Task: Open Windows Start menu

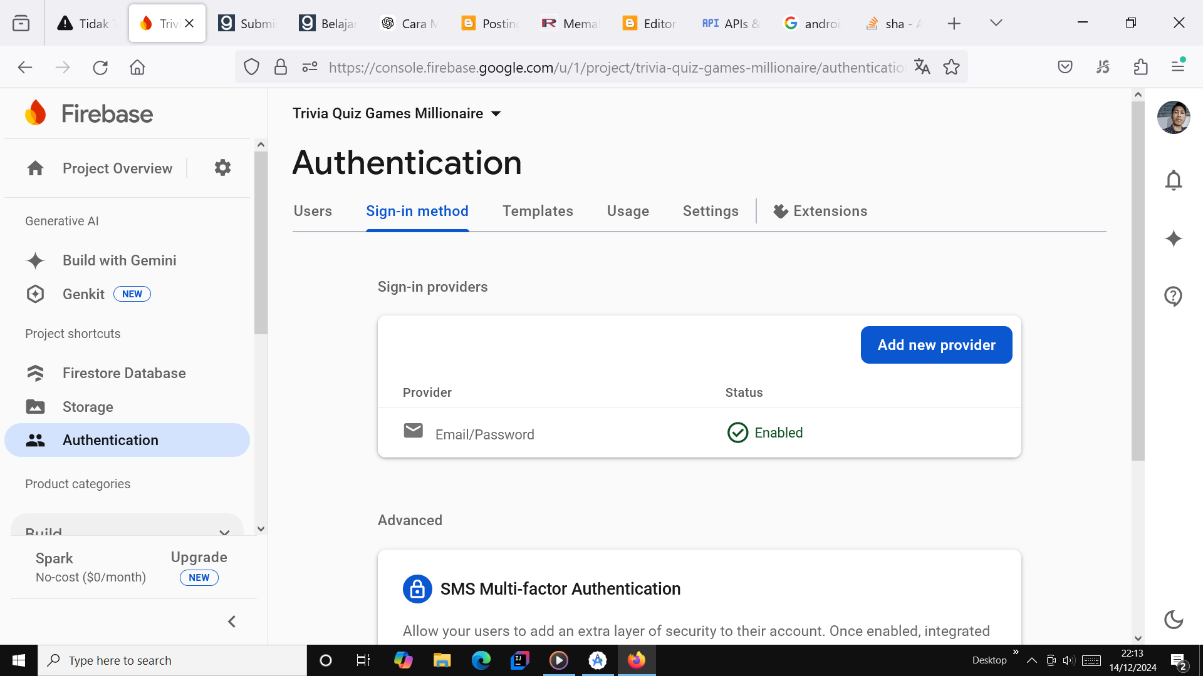Action: click(x=19, y=660)
